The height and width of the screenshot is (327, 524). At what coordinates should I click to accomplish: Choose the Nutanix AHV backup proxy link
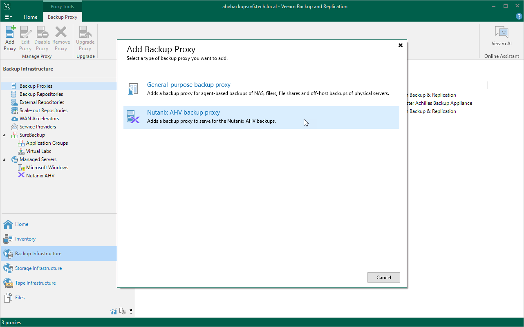184,113
